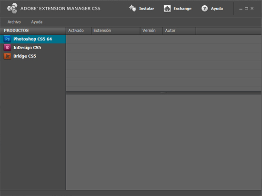This screenshot has height=196, width=262.
Task: Close the Extension Manager window
Action: [252, 9]
